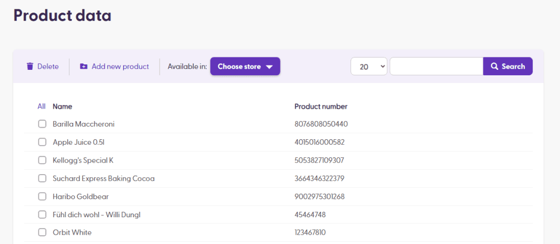The width and height of the screenshot is (560, 244).
Task: Click the All link to select all products
Action: point(42,106)
